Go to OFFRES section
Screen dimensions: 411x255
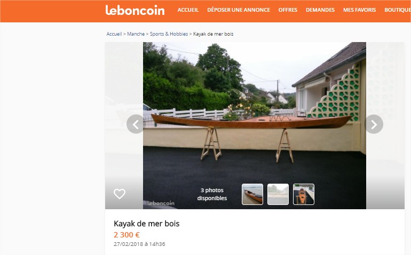288,10
